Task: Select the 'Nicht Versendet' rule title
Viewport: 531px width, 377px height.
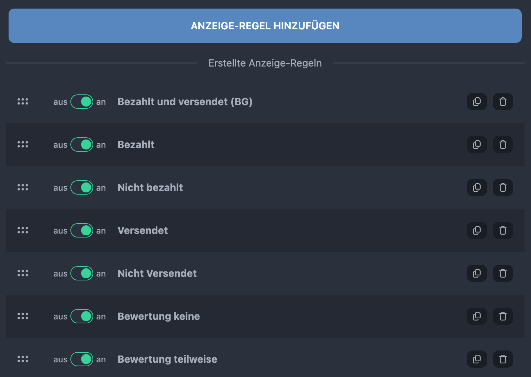Action: (x=157, y=273)
